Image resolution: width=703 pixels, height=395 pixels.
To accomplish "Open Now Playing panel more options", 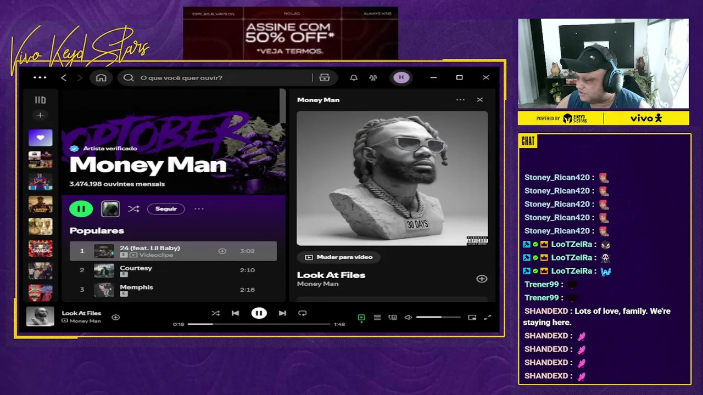I will click(x=460, y=100).
